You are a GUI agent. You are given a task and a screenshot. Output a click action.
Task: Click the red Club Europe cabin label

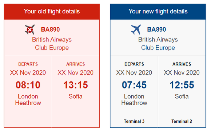[x=52, y=48]
